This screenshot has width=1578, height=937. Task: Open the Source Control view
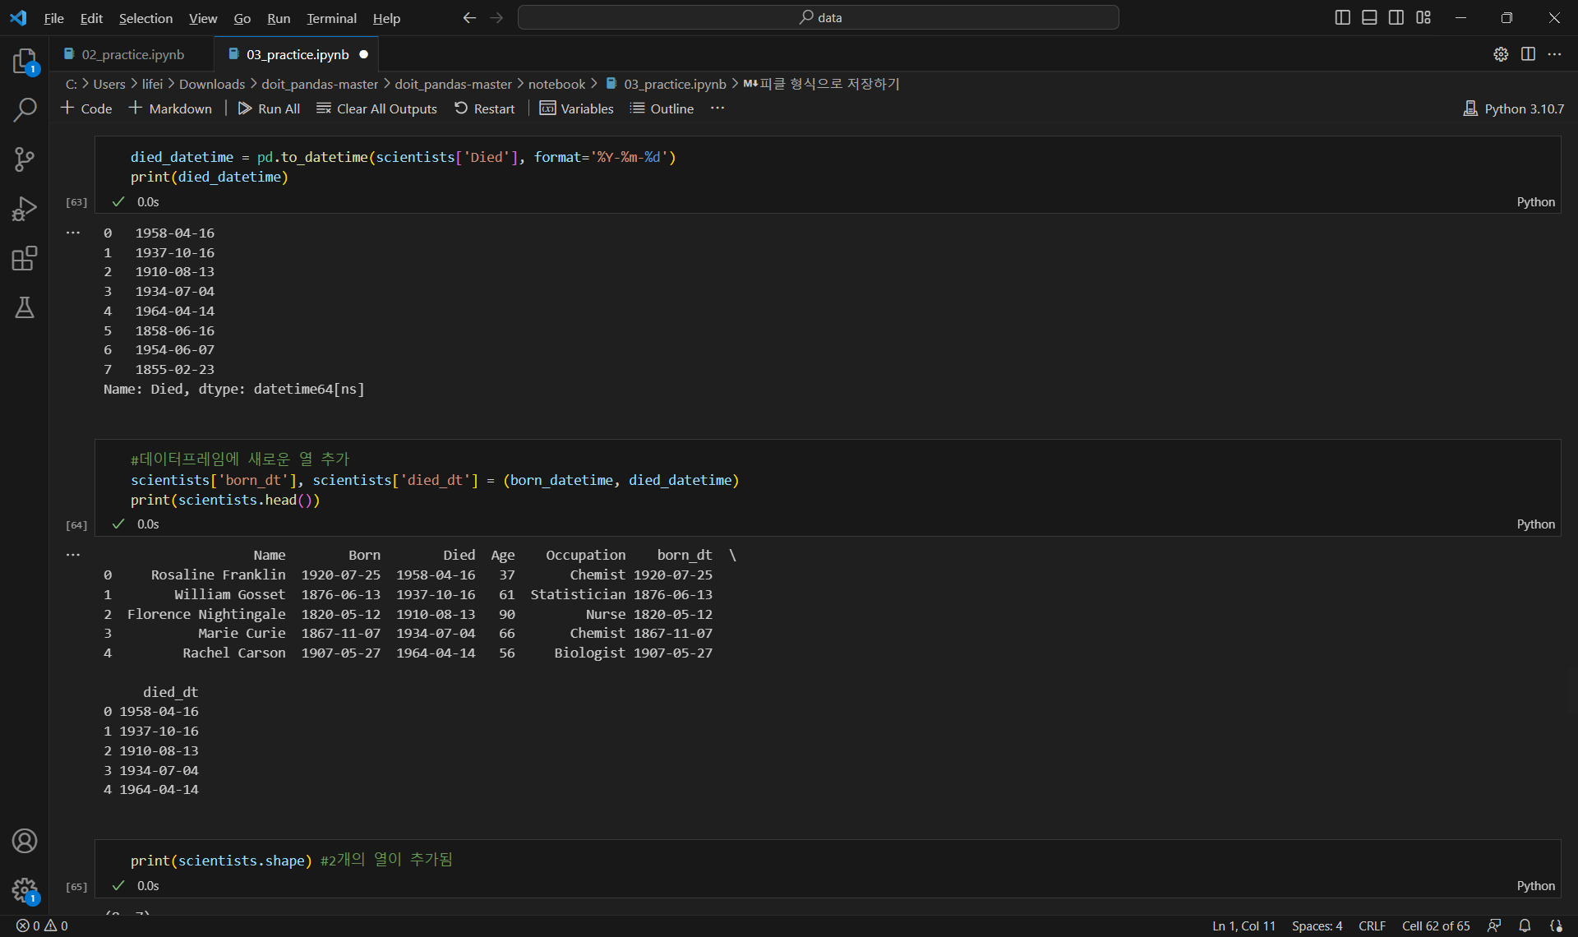point(25,159)
